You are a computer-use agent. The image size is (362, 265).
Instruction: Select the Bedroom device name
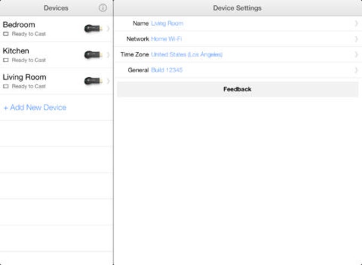point(19,25)
